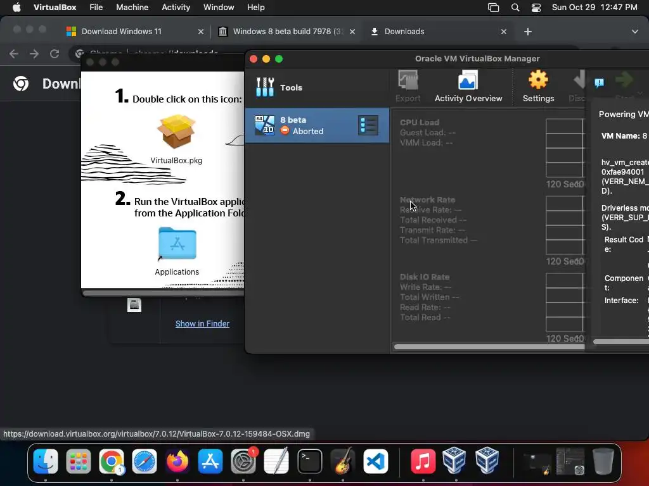Screen dimensions: 649x486
Task: Expand Chrome tab search chevron
Action: click(x=634, y=32)
